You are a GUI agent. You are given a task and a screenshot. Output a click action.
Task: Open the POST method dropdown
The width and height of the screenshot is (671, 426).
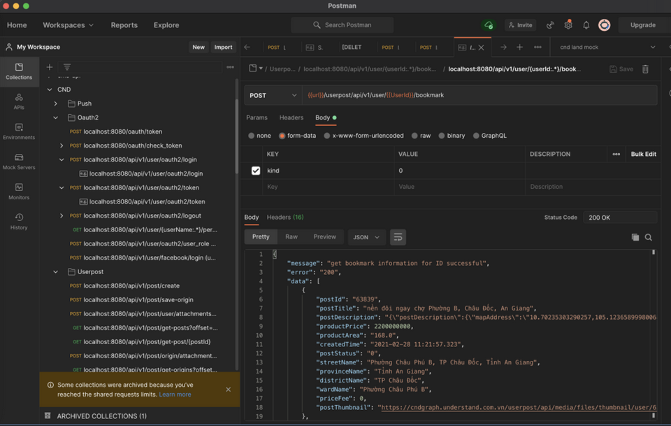tap(273, 95)
